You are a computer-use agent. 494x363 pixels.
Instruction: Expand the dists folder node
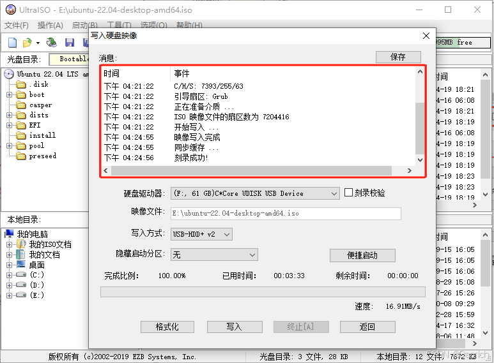[9, 115]
